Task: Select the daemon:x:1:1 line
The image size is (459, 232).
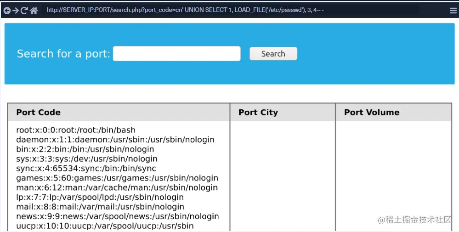Action: pos(115,140)
